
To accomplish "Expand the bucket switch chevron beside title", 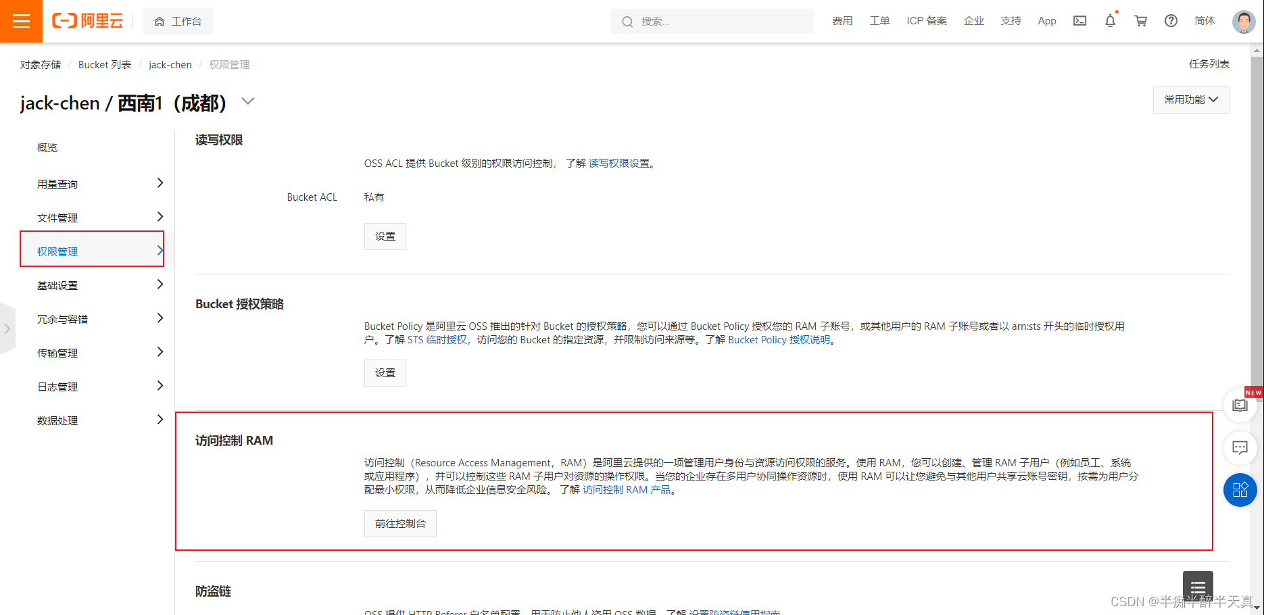I will [248, 101].
